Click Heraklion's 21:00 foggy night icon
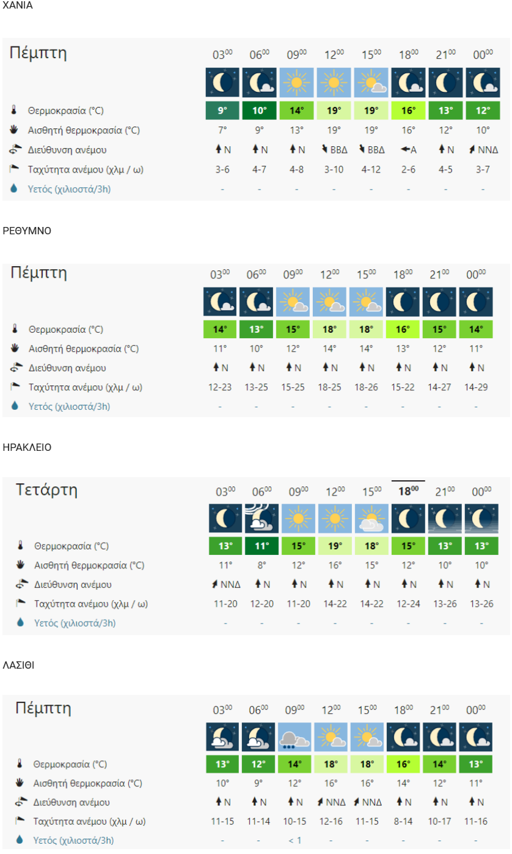 coord(445,518)
